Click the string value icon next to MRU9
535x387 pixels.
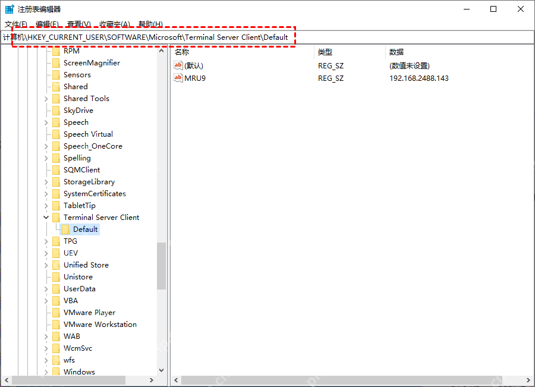pyautogui.click(x=178, y=78)
